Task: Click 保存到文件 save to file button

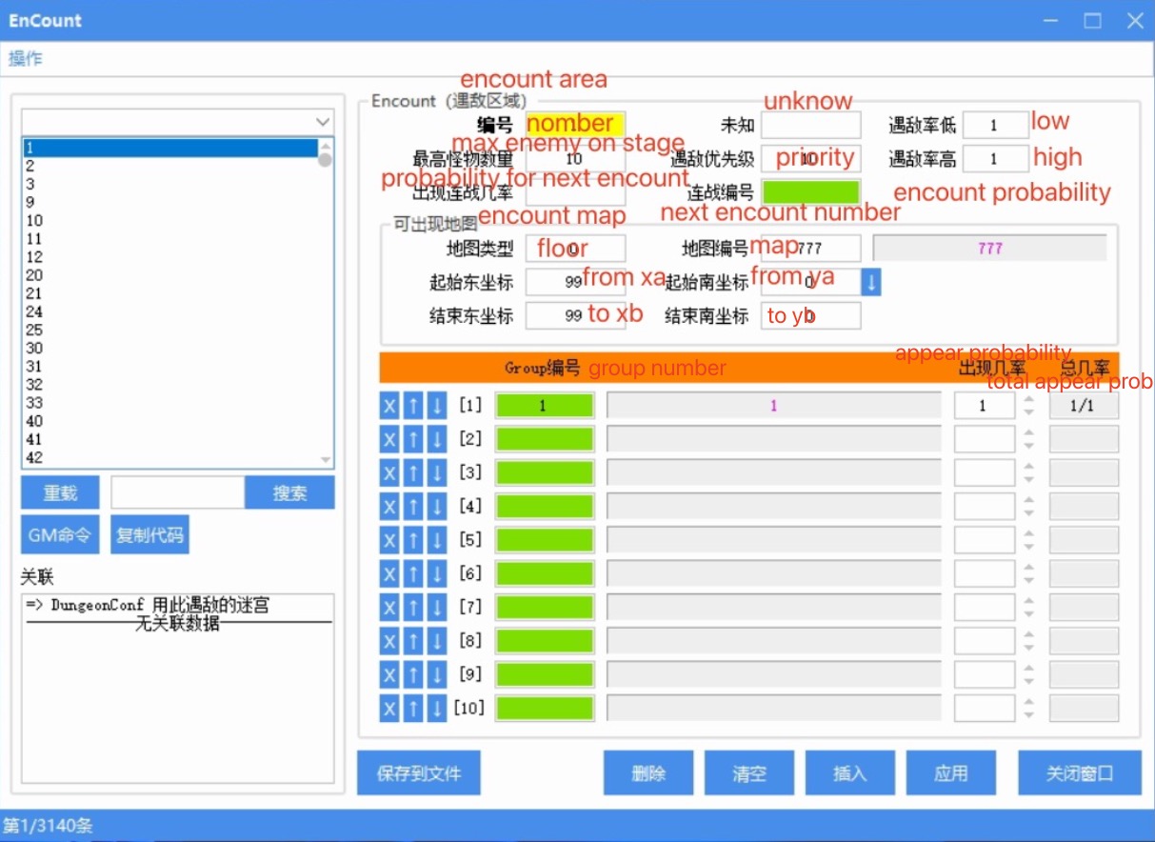Action: pos(418,772)
